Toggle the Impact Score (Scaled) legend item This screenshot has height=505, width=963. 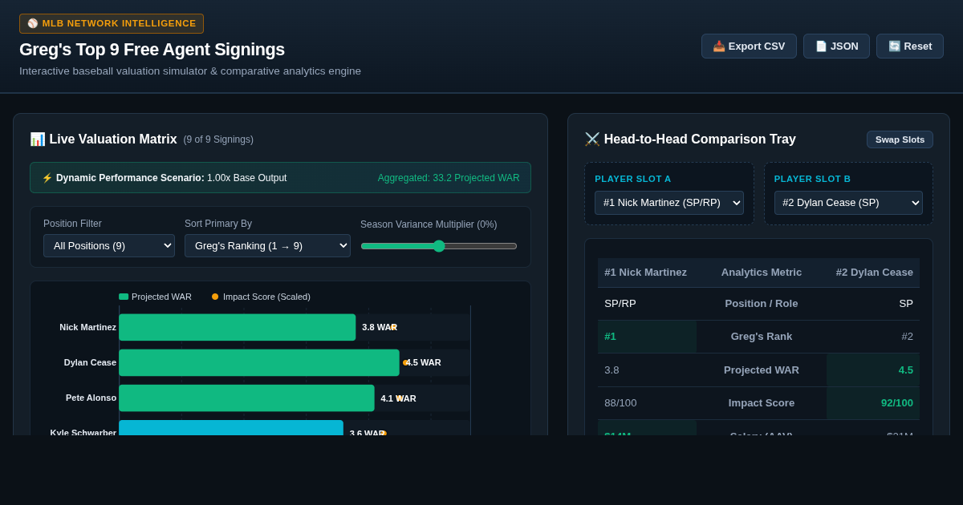(262, 297)
